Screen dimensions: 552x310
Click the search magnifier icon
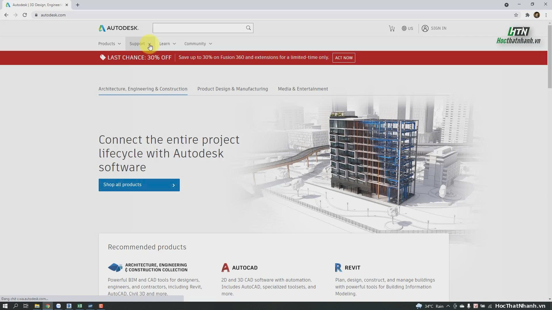click(x=248, y=28)
